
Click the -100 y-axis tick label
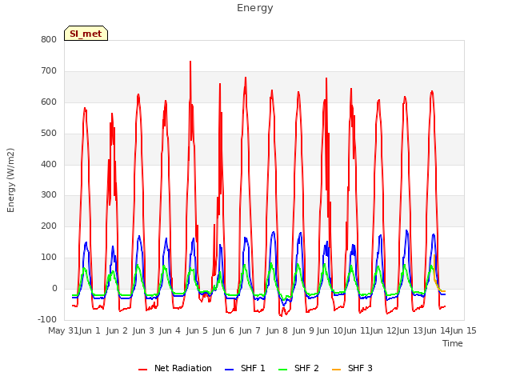[x=47, y=320]
